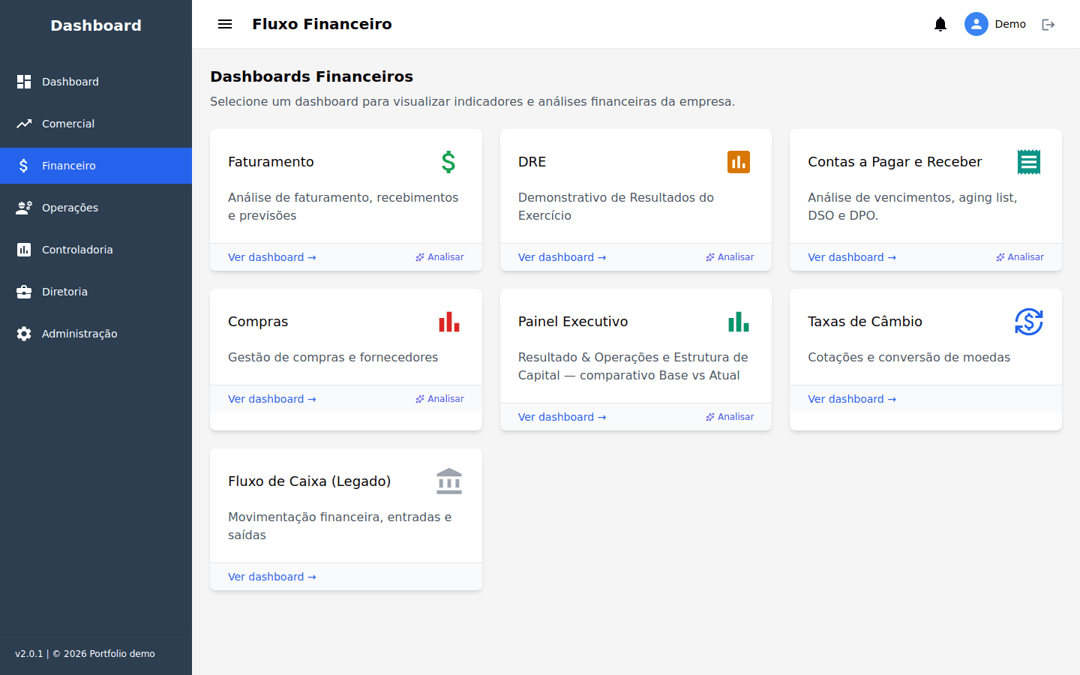Image resolution: width=1080 pixels, height=675 pixels.
Task: Go to Comercial section
Action: (x=96, y=124)
